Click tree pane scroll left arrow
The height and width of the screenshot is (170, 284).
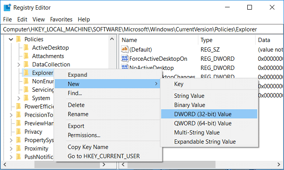coord(5,164)
